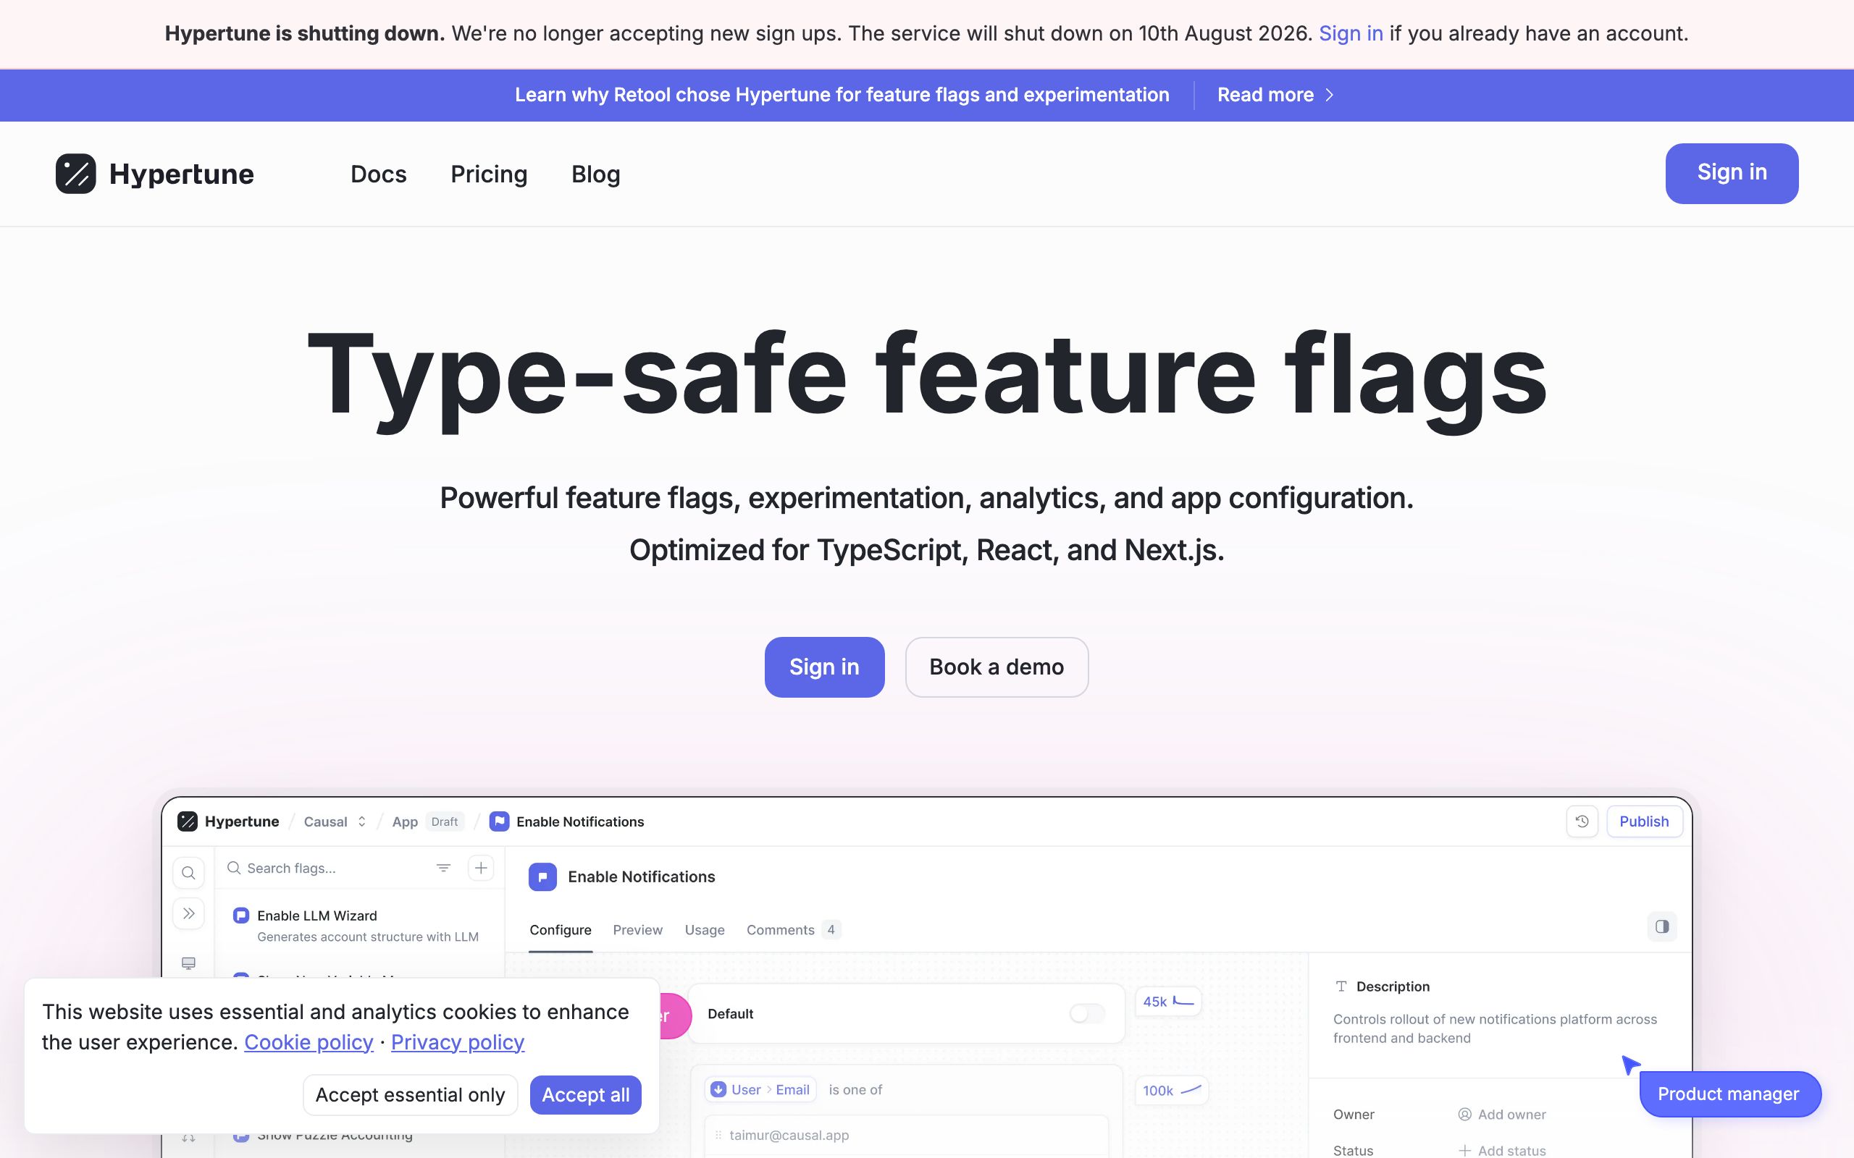Click the monitor icon in app sidebar

188,963
